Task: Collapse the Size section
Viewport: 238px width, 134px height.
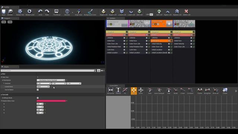Action: [1, 74]
